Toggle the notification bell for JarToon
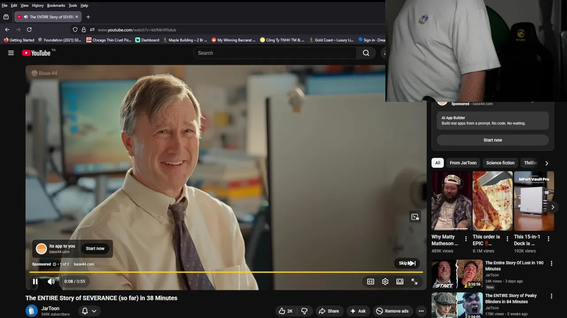 tap(85, 311)
